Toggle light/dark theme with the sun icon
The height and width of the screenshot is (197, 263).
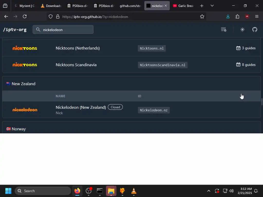(242, 30)
